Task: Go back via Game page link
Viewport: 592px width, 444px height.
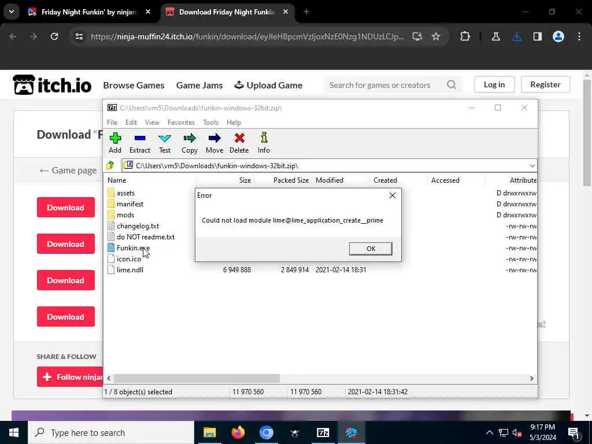Action: pos(68,171)
